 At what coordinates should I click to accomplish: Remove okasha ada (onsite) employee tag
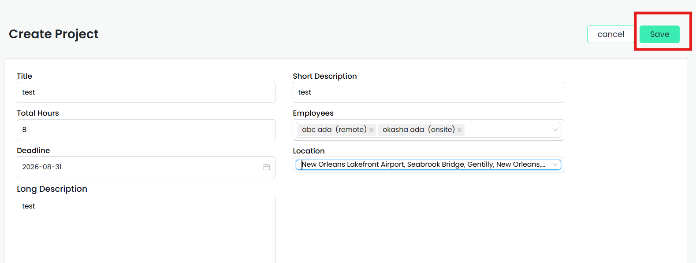460,130
